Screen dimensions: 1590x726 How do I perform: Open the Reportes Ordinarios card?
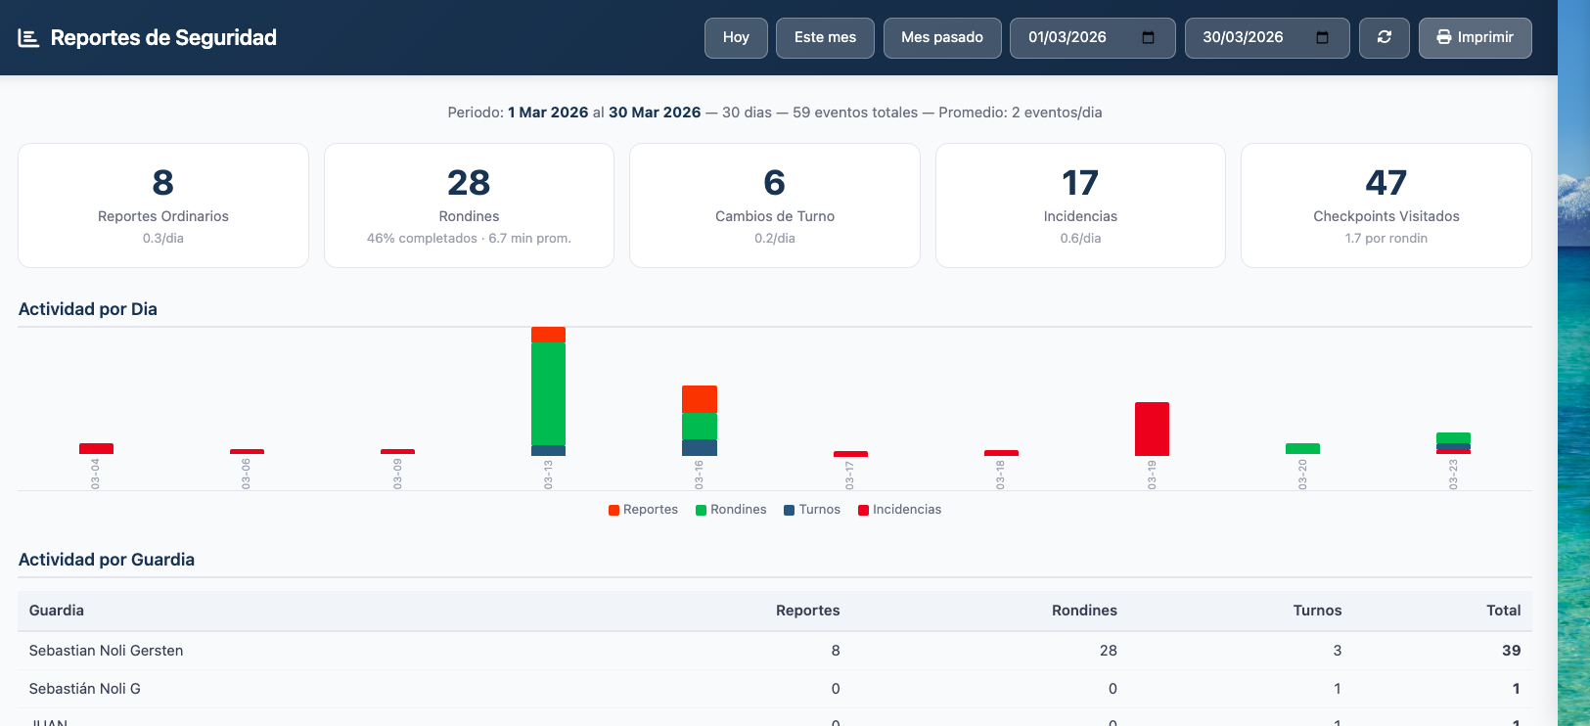pos(163,205)
